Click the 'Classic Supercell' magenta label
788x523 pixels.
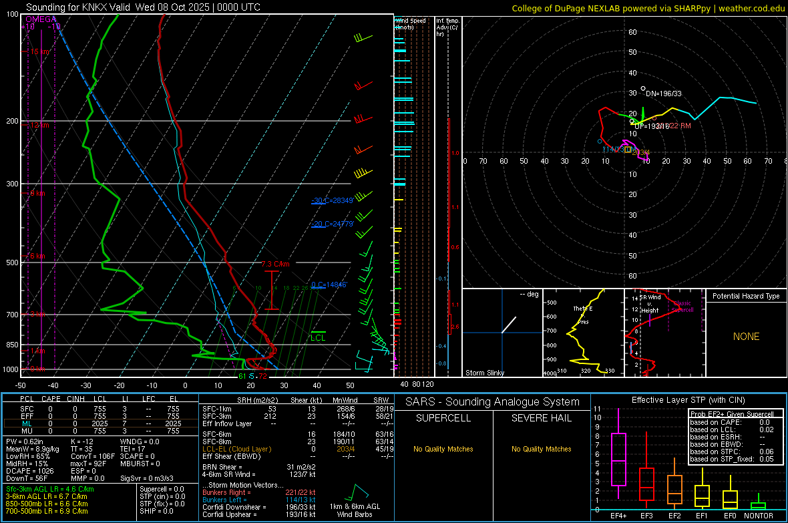click(682, 307)
